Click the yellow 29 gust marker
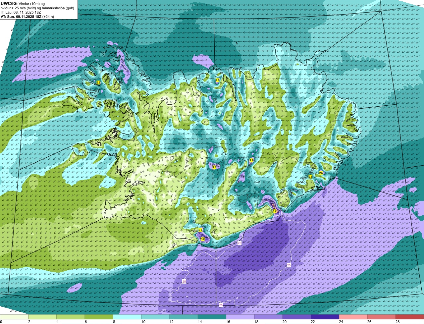This screenshot has height=324, width=424. click(200, 230)
